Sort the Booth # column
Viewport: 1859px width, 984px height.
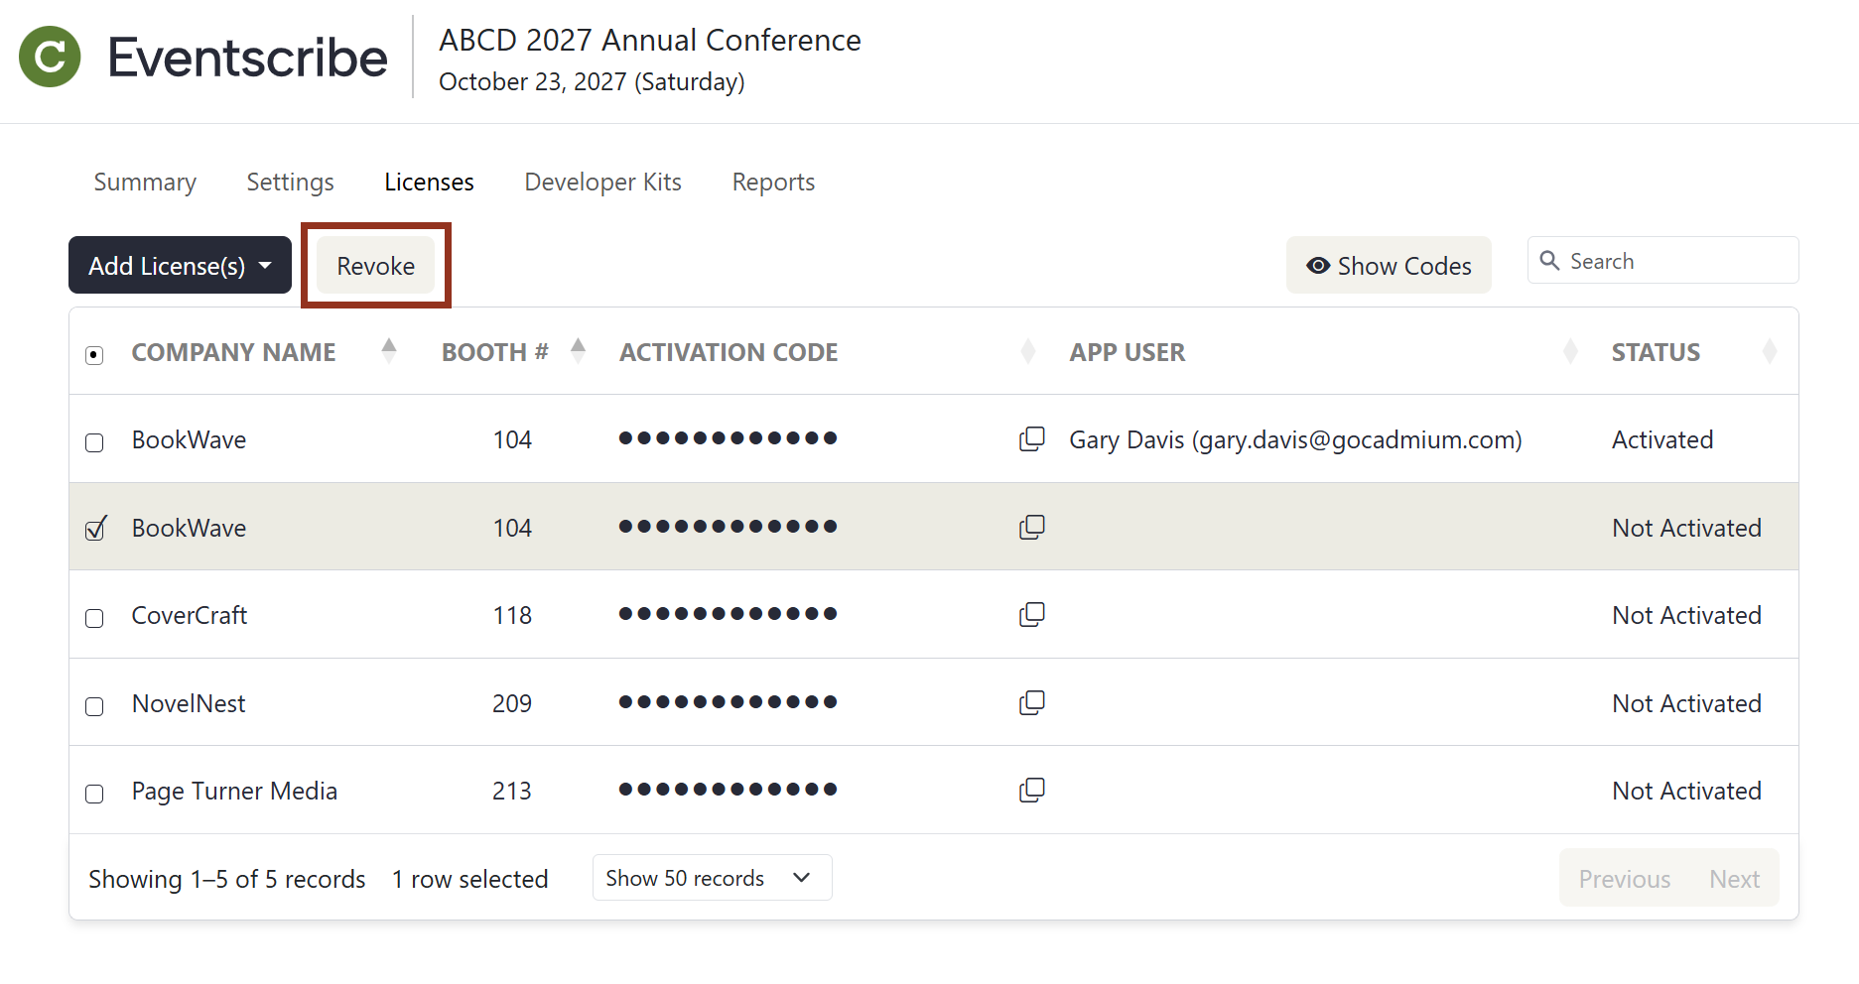point(577,350)
